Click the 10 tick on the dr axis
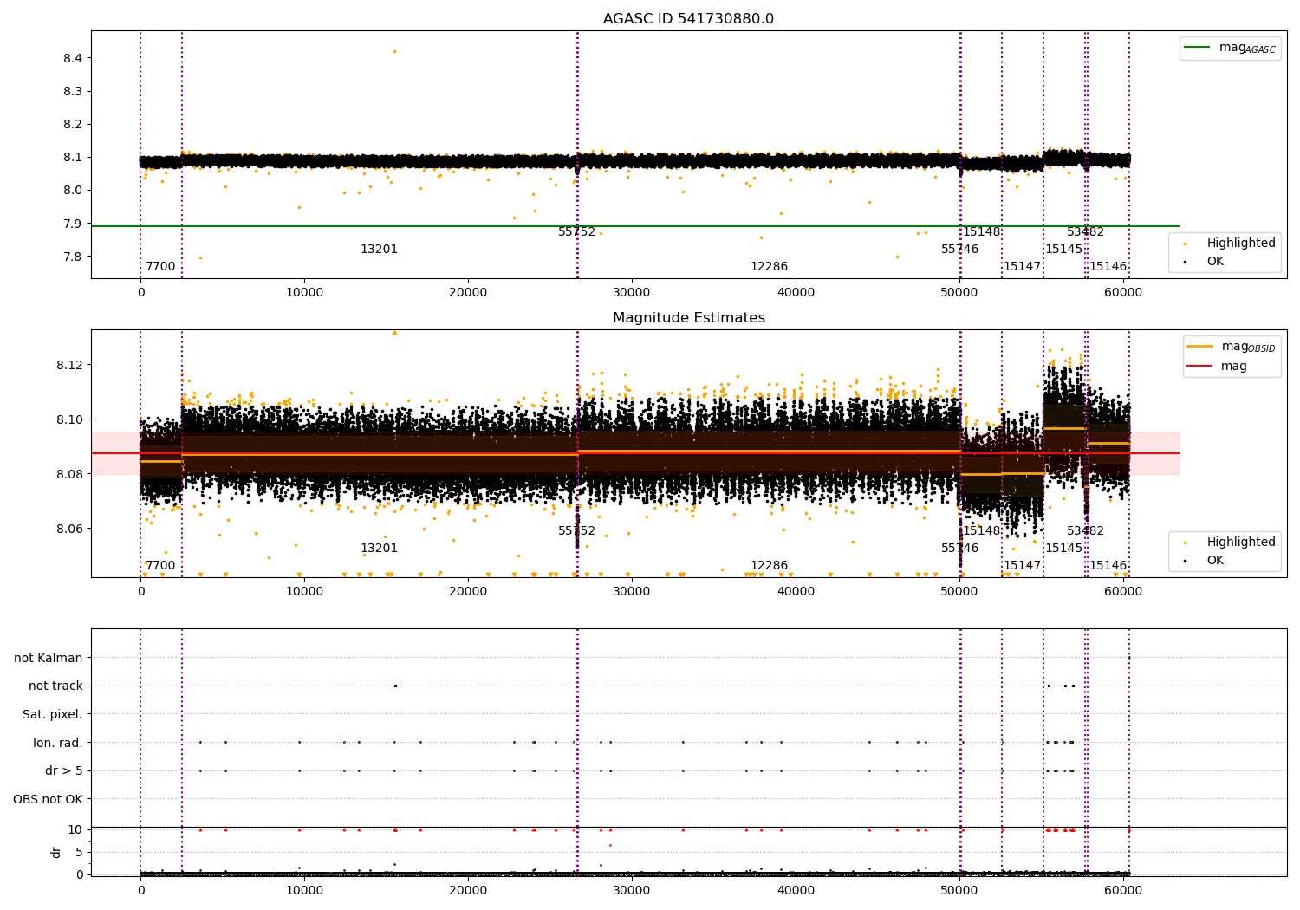This screenshot has height=910, width=1300. 75,829
